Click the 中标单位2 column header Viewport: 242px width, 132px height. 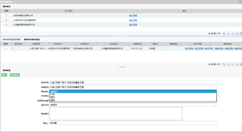coord(86,44)
